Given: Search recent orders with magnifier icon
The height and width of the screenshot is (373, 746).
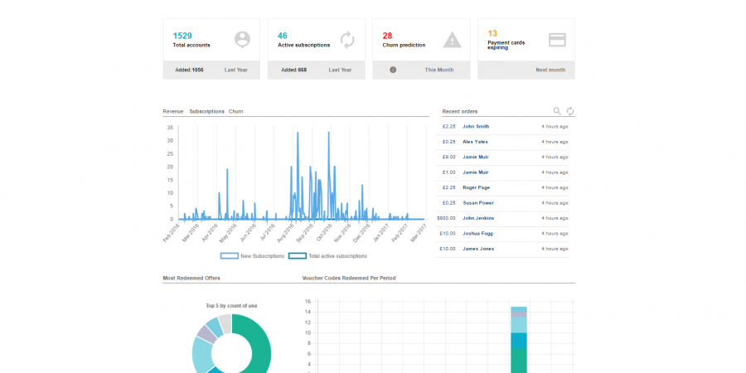Looking at the screenshot, I should [x=557, y=111].
